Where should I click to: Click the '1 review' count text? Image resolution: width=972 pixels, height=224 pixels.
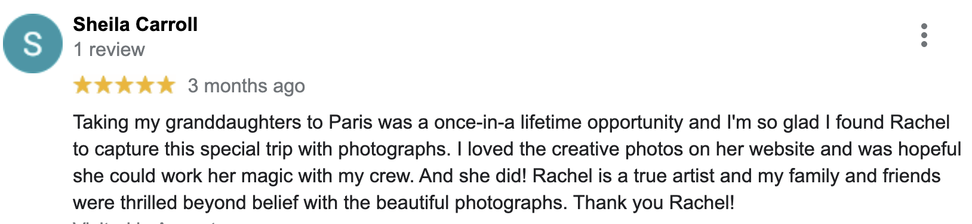point(109,49)
